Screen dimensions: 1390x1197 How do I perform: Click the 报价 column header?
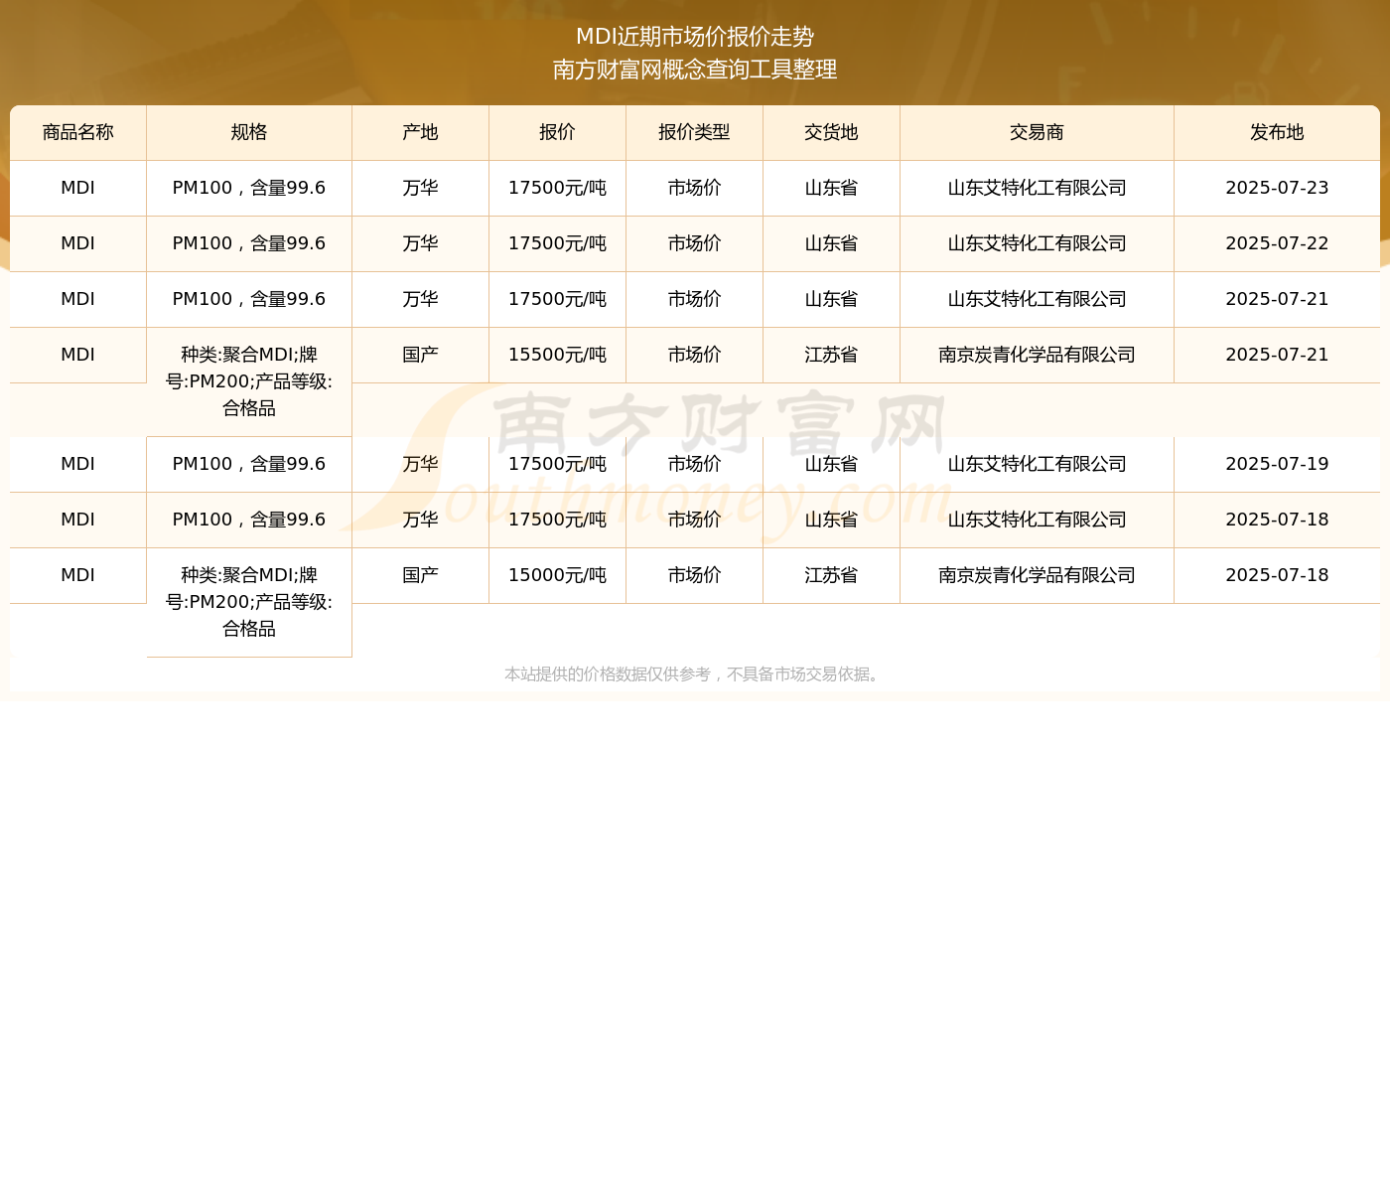point(558,132)
